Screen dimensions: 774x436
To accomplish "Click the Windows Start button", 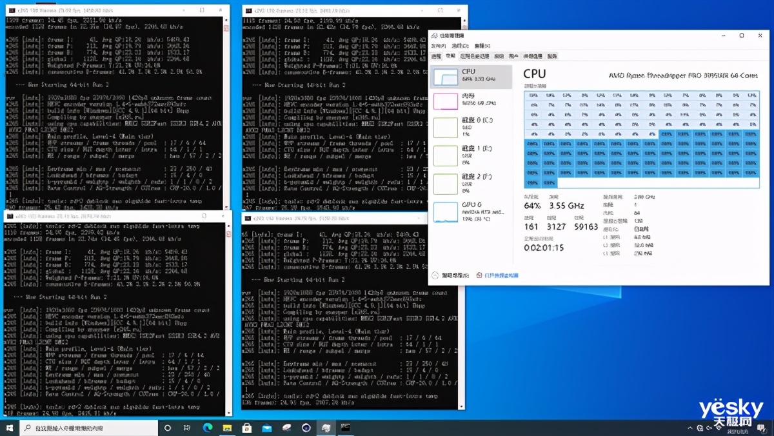I will coord(10,428).
